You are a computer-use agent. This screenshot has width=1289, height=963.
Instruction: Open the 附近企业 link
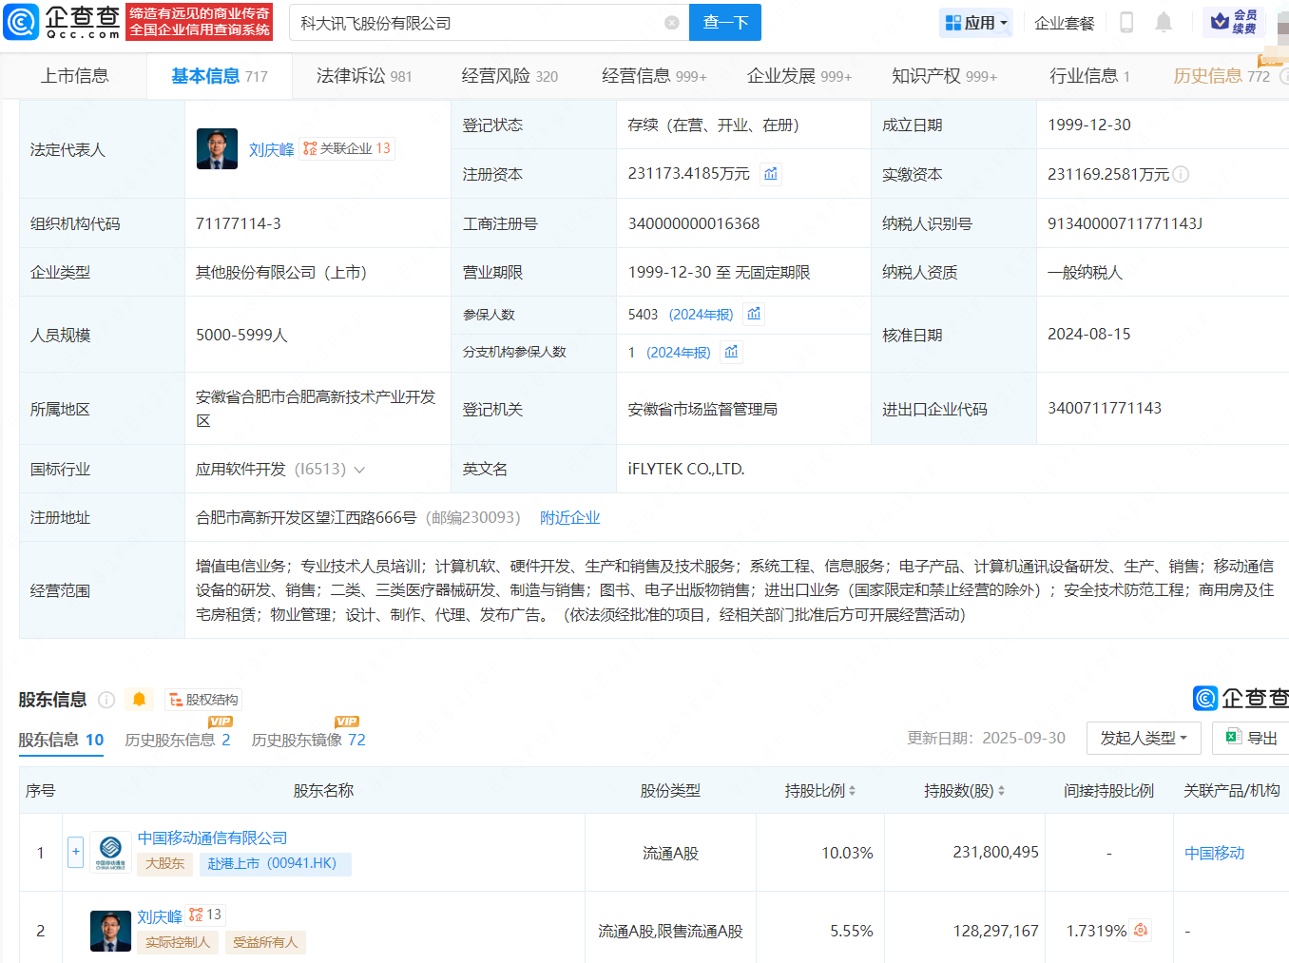pos(569,518)
